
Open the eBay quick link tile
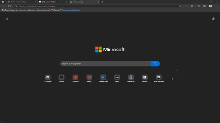(x=117, y=78)
